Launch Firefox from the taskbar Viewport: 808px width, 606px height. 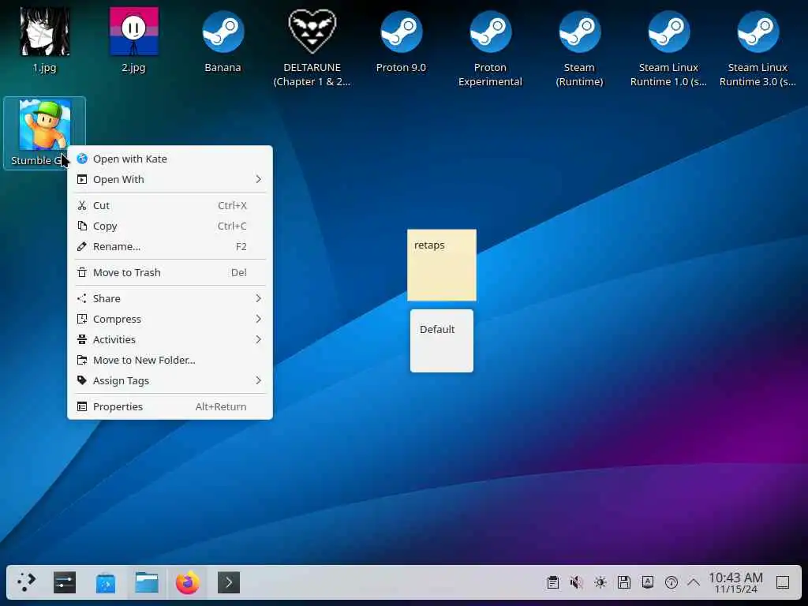point(188,582)
